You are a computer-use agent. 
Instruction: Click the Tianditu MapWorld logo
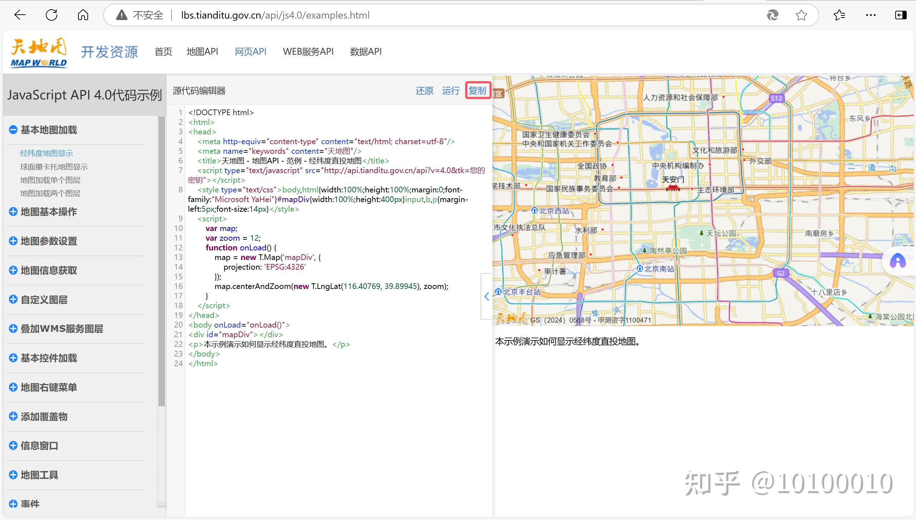(x=39, y=53)
